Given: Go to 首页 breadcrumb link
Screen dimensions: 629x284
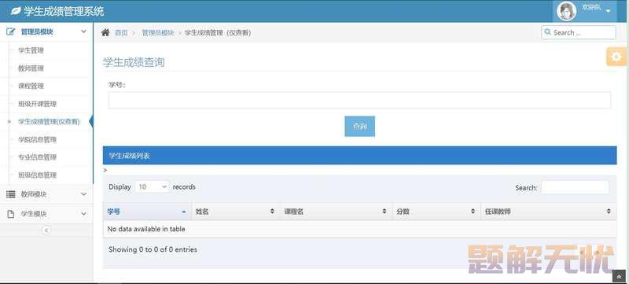Looking at the screenshot, I should [x=121, y=33].
